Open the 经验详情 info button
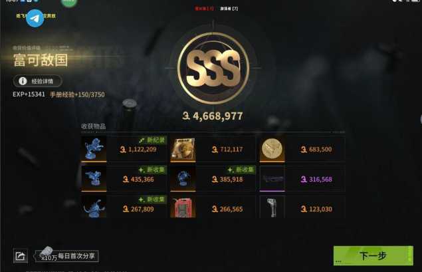 tap(38, 81)
